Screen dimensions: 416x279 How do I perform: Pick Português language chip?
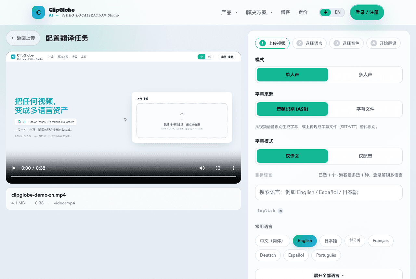tap(326, 255)
